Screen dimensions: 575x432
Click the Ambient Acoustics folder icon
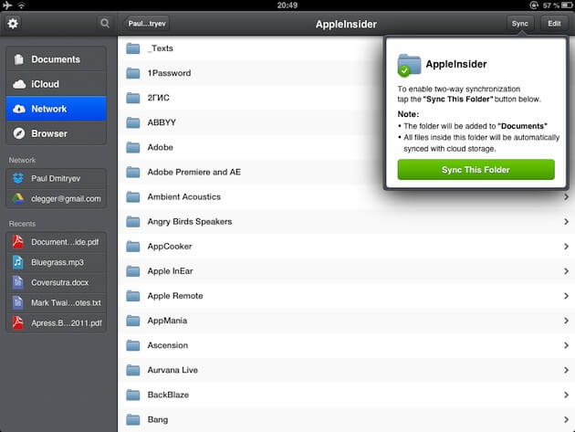coord(133,196)
